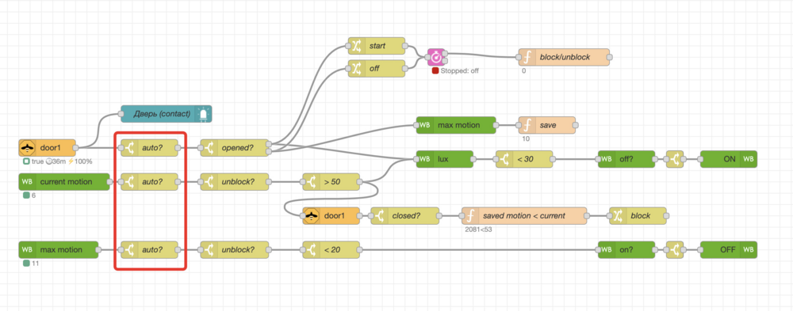Select the start change node
Screen dimensions: 793x311
[377, 45]
